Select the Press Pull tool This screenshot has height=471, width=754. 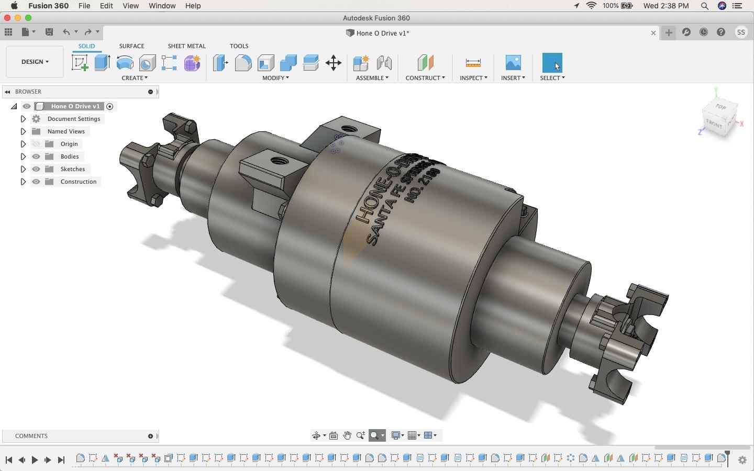pos(220,63)
